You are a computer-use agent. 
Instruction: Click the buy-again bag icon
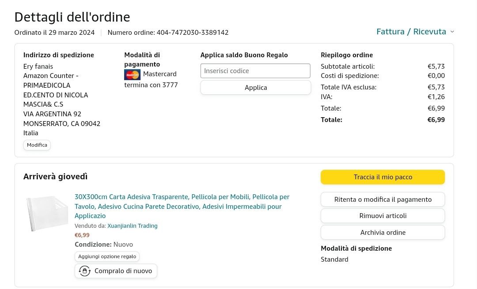point(85,271)
